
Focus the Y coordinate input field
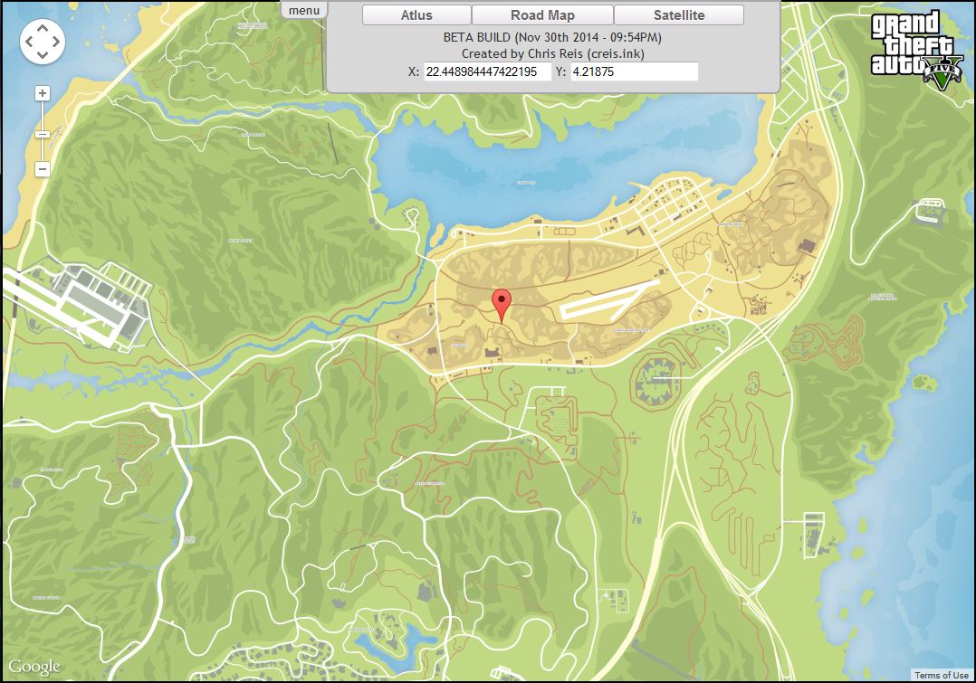point(635,71)
